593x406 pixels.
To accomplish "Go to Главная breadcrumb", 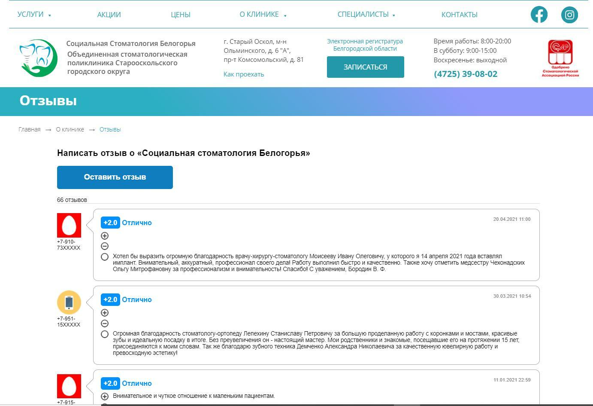I will pos(30,129).
